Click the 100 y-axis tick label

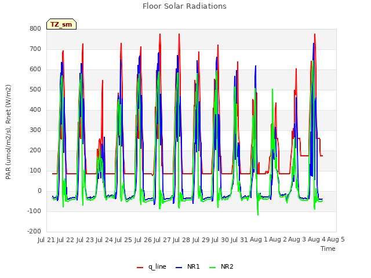pos(35,170)
